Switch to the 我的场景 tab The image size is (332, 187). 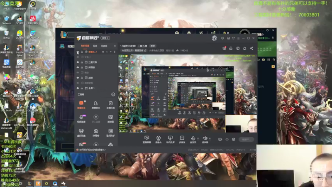pos(85,46)
